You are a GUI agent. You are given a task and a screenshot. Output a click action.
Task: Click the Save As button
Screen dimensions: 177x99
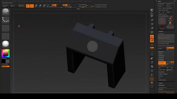pos(170,4)
